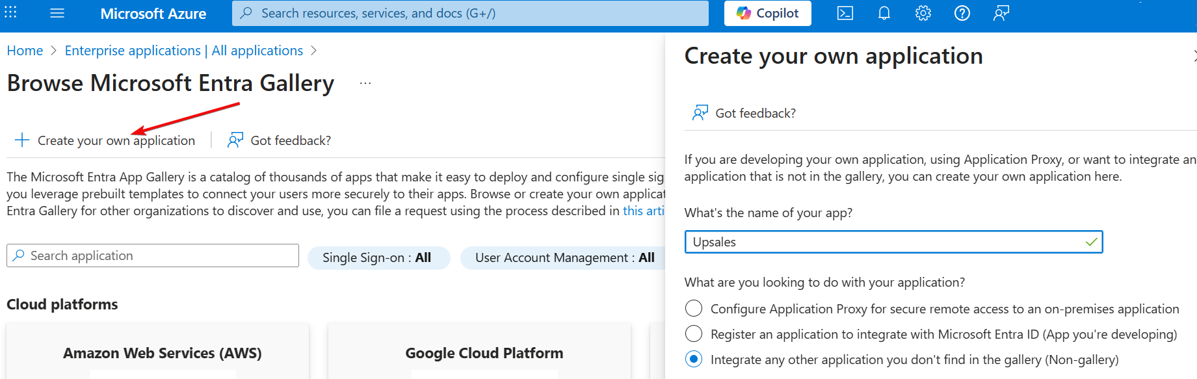The image size is (1197, 379).
Task: Open the 'this article' link in the description
Action: pos(644,211)
